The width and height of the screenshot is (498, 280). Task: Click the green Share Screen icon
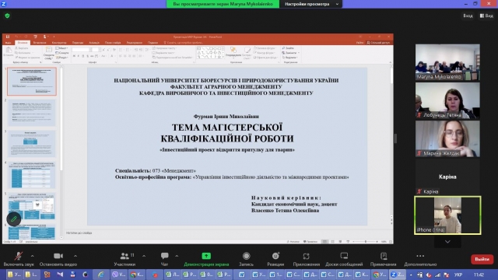pyautogui.click(x=206, y=256)
